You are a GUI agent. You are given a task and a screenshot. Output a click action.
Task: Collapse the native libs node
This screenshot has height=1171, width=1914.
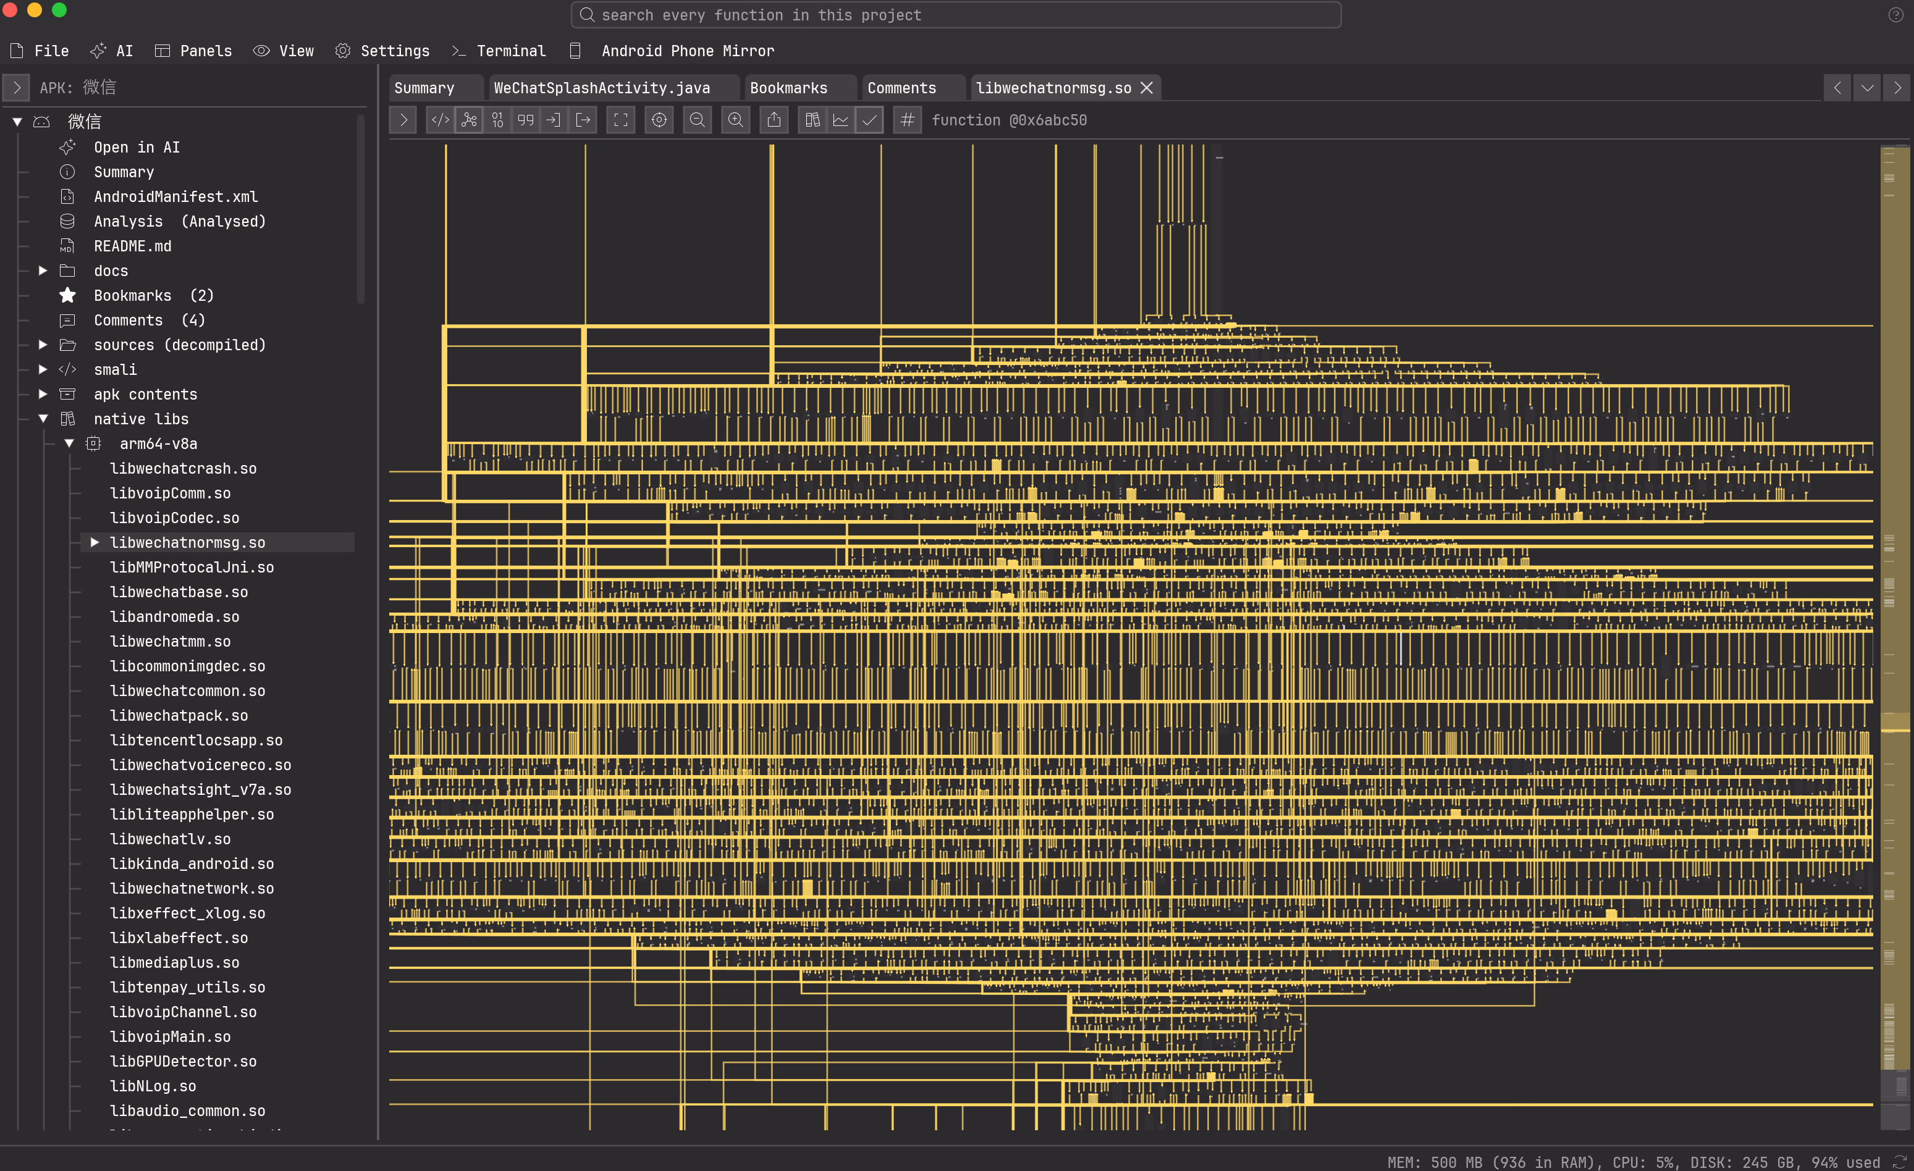click(x=43, y=419)
